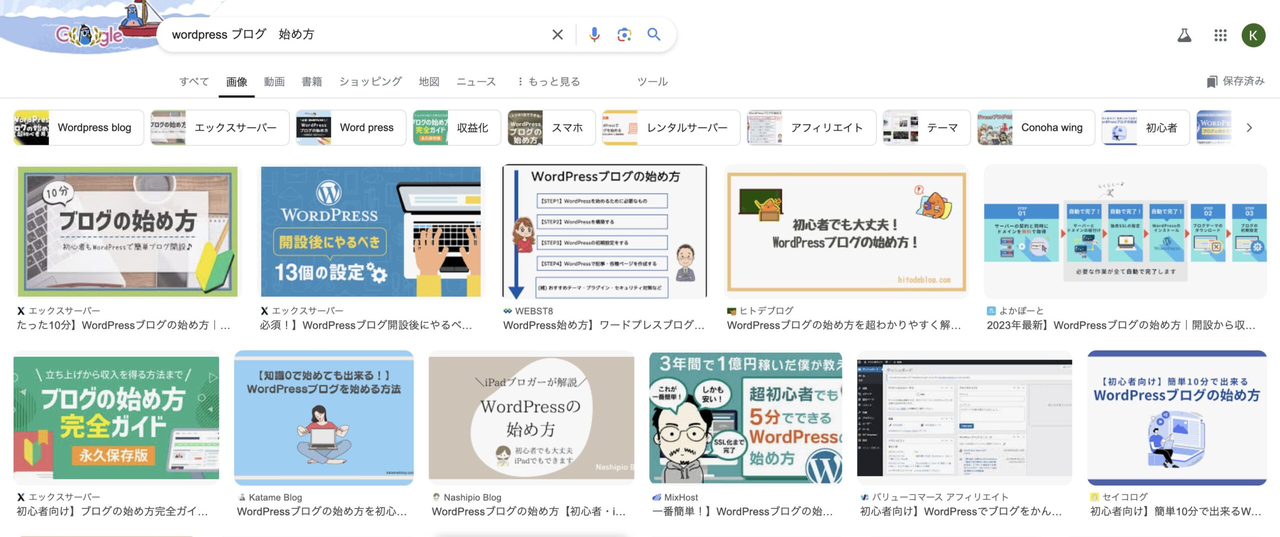The width and height of the screenshot is (1280, 537).
Task: Open Search Labs flask icon
Action: 1184,35
